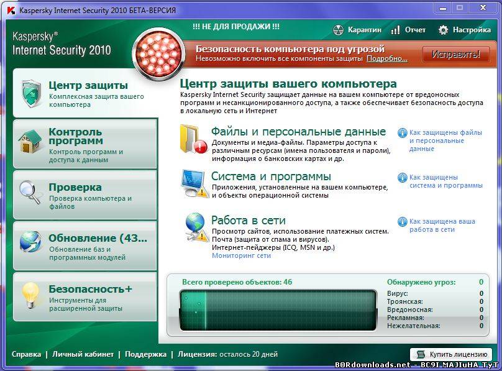Viewport: 502px width, 371px height.
Task: Open the Карантин text label
Action: pyautogui.click(x=365, y=30)
